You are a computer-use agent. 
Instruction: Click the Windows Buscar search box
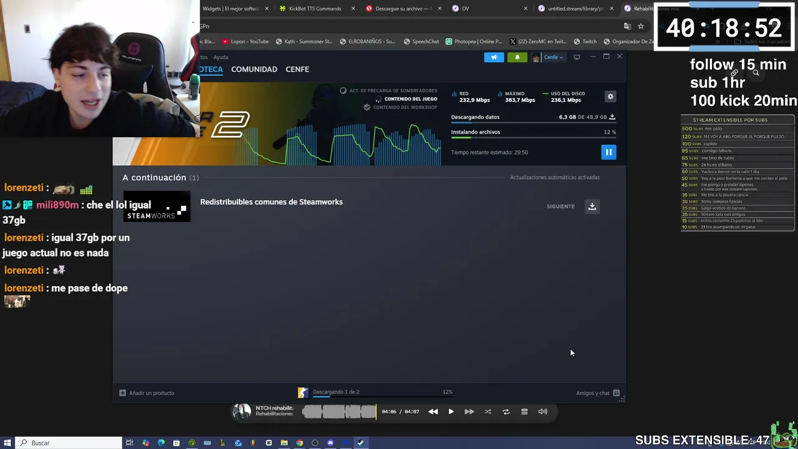[x=67, y=443]
